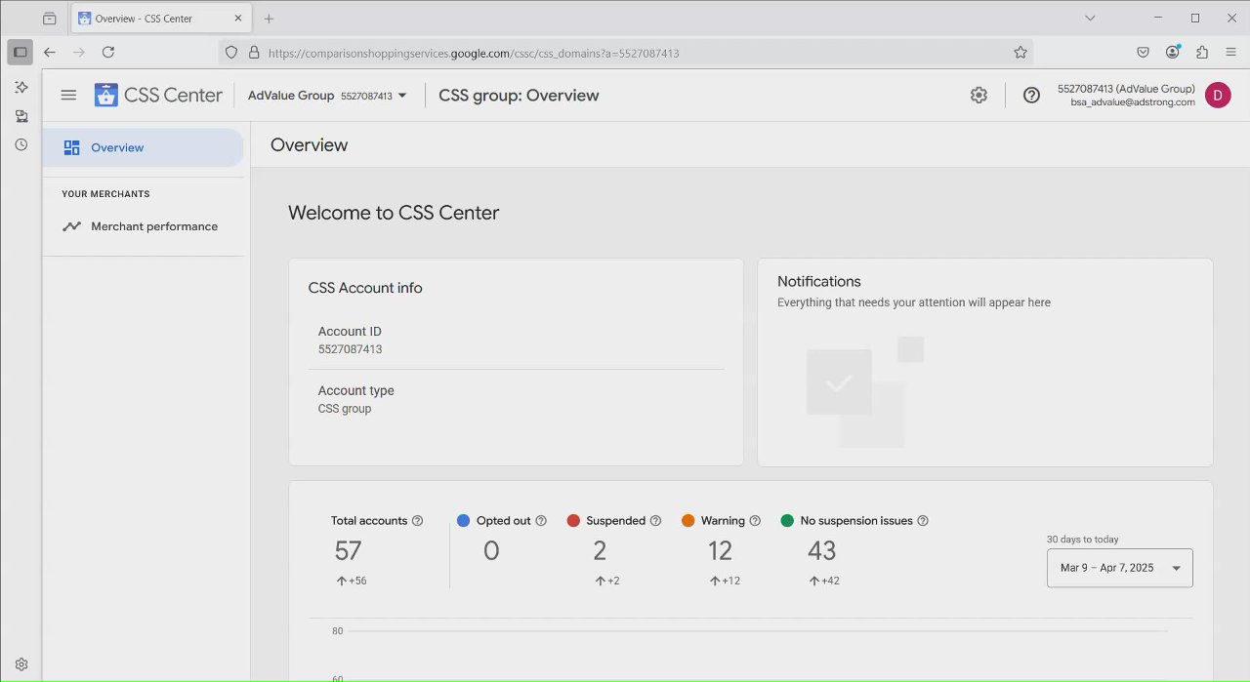1250x682 pixels.
Task: Click the tracking protection shield icon
Action: (x=231, y=53)
